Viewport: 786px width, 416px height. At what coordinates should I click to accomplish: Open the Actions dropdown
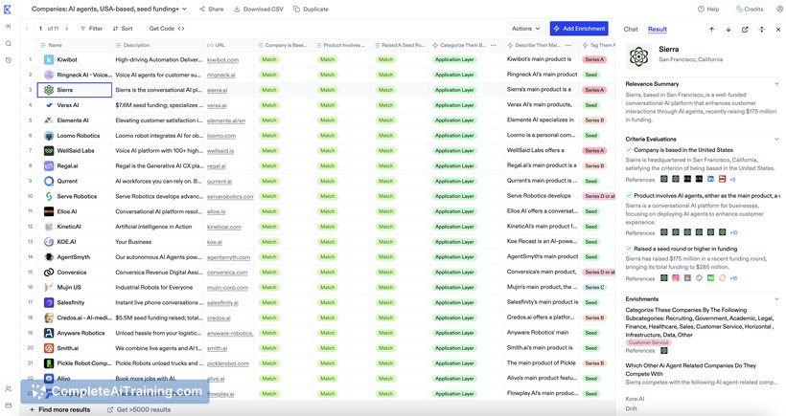pyautogui.click(x=526, y=29)
